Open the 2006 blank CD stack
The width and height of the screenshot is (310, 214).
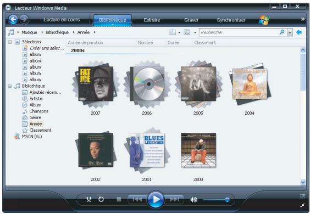pyautogui.click(x=147, y=84)
